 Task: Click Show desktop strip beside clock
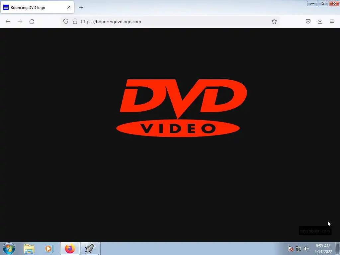pos(338,248)
